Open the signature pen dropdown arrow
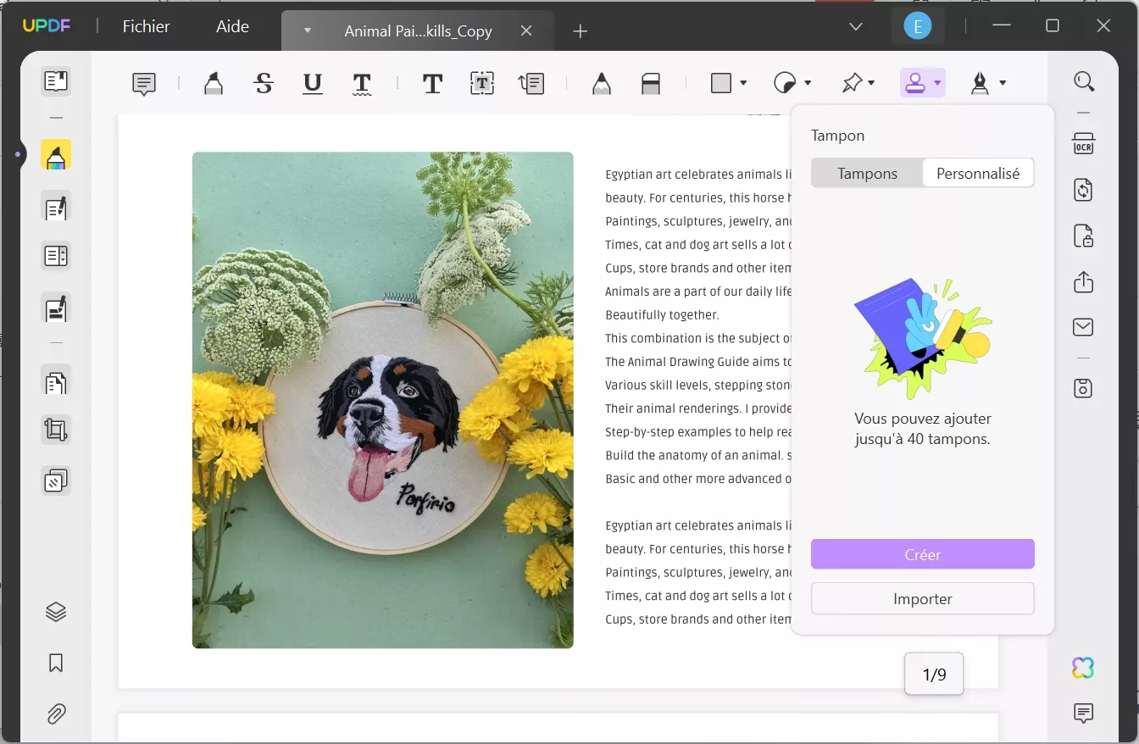This screenshot has height=744, width=1139. pyautogui.click(x=1003, y=83)
